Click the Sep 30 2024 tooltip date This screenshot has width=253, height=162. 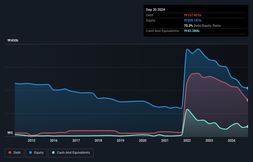155,10
